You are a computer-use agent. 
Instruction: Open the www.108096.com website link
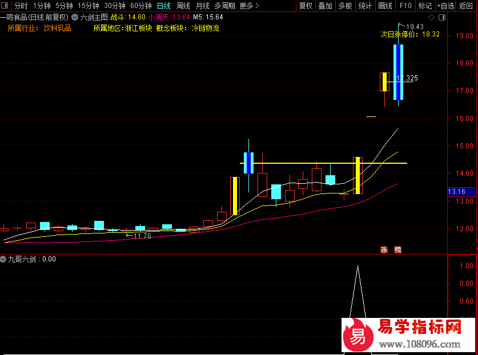click(420, 344)
